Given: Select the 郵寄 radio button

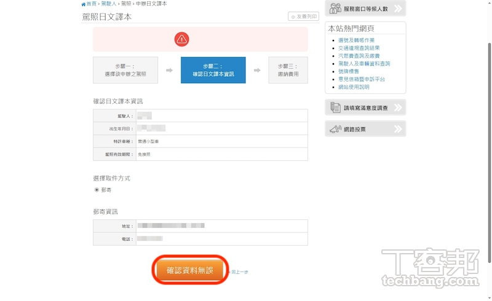Looking at the screenshot, I should (97, 190).
